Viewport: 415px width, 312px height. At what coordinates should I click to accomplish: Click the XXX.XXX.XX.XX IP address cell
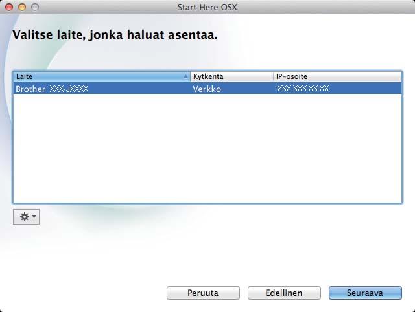[303, 89]
